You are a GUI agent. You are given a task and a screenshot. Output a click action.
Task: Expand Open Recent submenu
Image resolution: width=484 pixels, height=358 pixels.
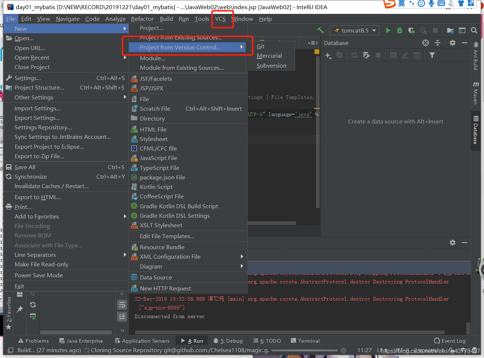point(125,57)
